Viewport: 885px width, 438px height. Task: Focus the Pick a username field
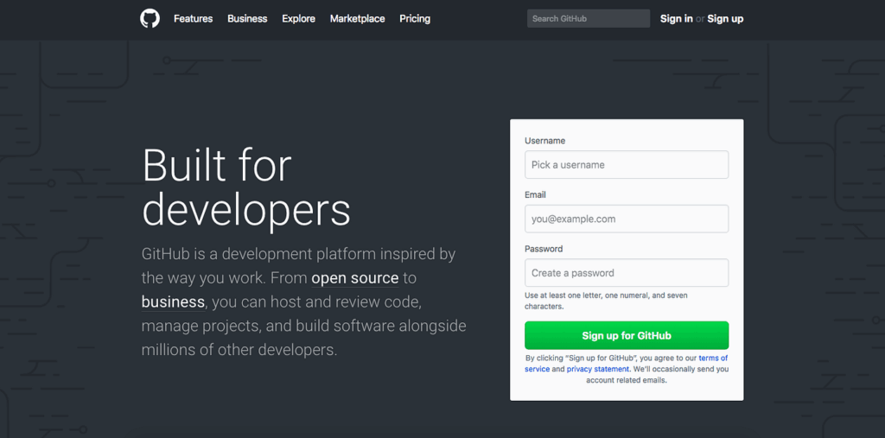coord(627,165)
